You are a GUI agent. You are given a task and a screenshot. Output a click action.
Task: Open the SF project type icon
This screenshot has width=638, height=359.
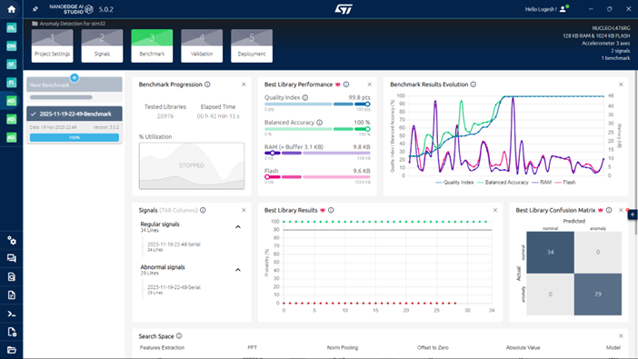12,65
